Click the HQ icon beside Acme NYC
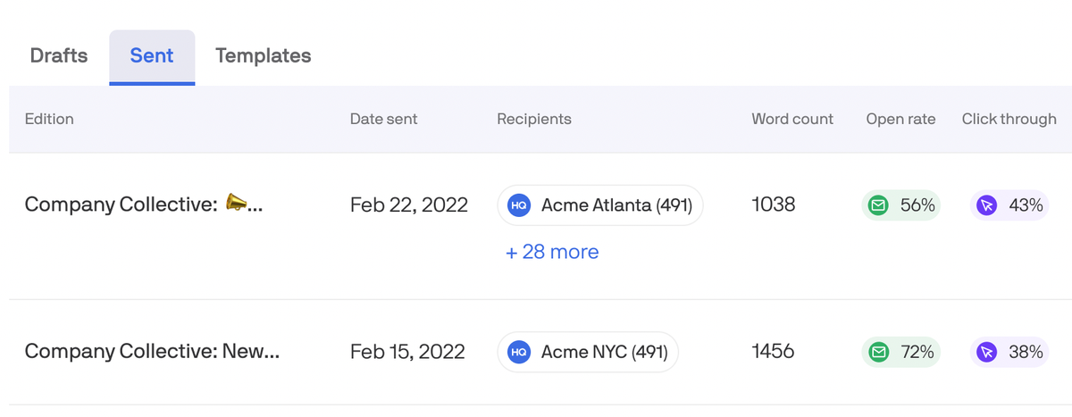This screenshot has width=1072, height=417. point(519,352)
